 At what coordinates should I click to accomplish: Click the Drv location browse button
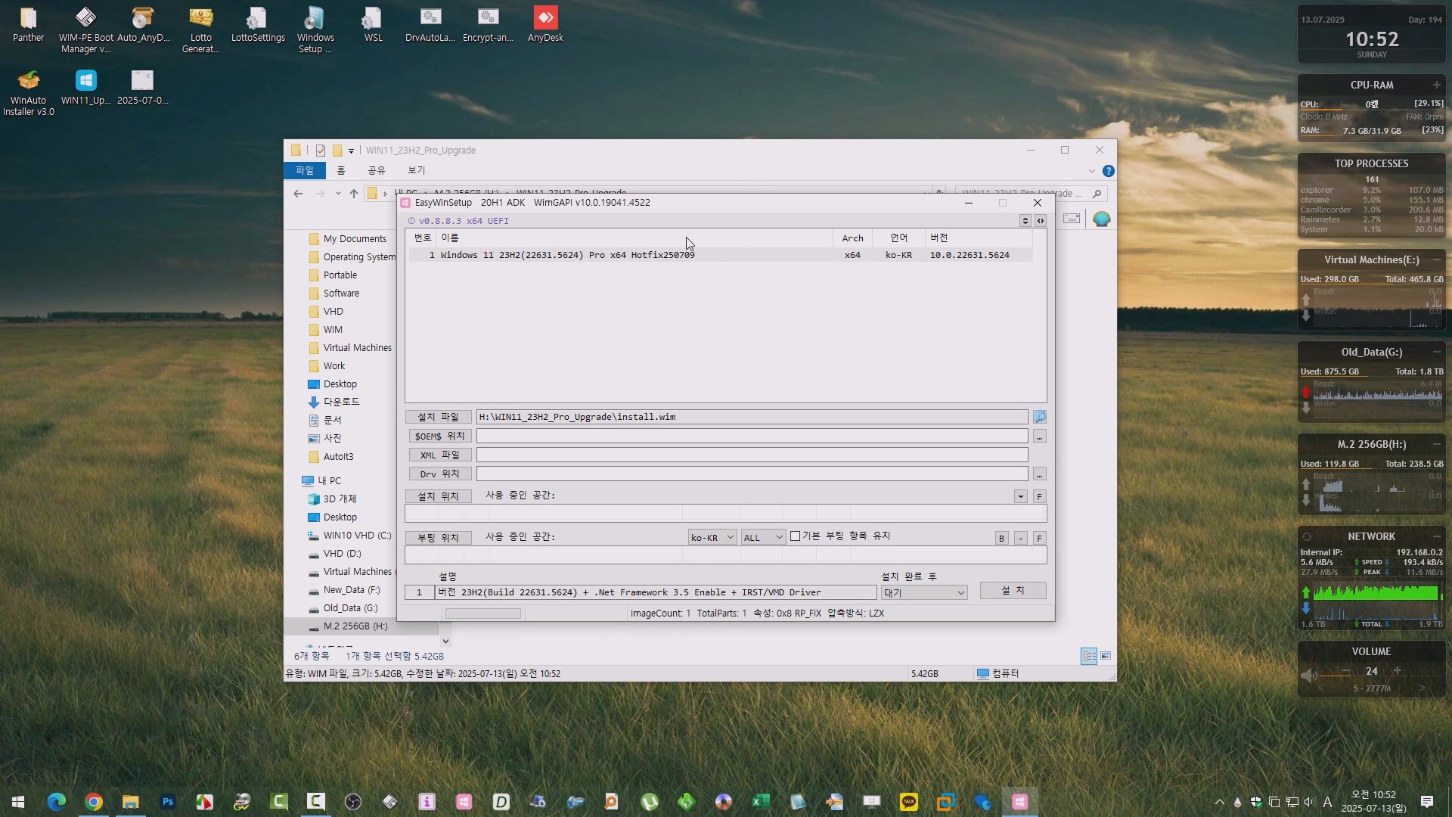tap(1039, 474)
